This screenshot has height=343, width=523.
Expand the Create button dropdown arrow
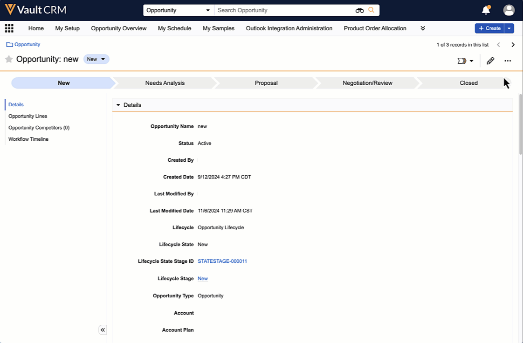click(x=509, y=28)
